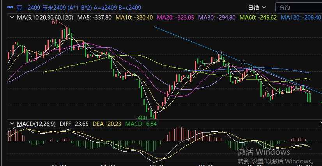Open the 日线 period dropdown
Image resolution: width=322 pixels, height=166 pixels.
tap(257, 7)
